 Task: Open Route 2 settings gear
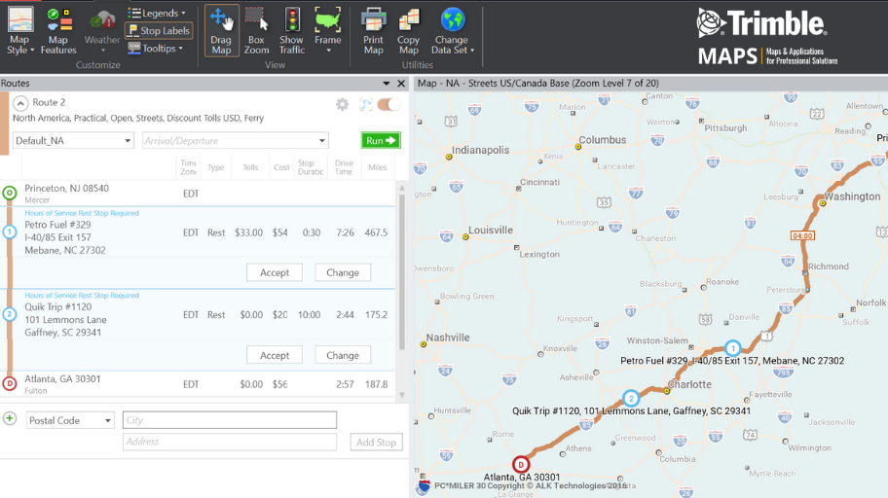pos(342,104)
